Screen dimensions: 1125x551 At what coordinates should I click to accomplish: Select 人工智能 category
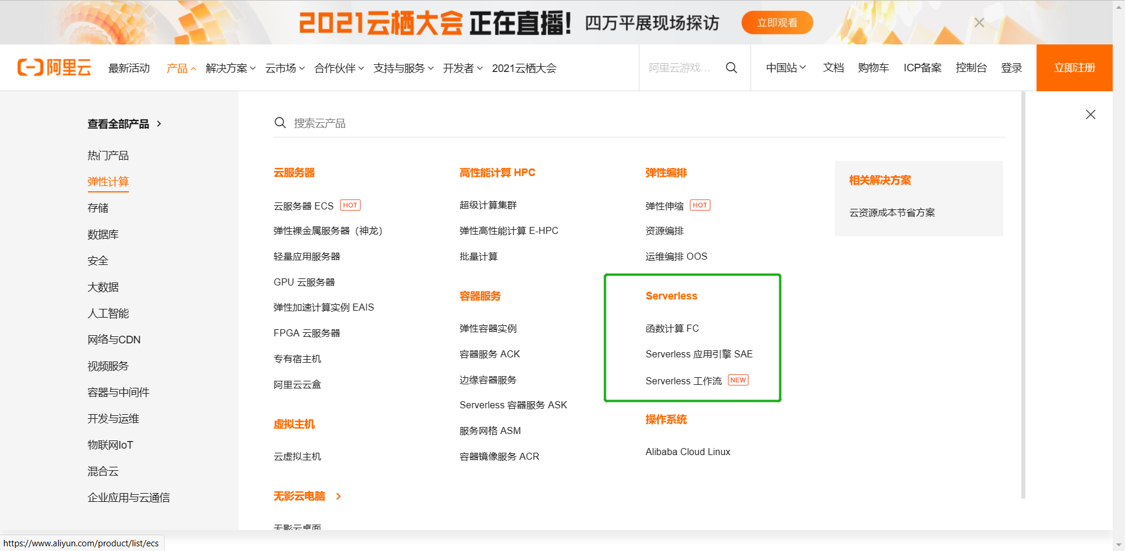click(x=108, y=314)
